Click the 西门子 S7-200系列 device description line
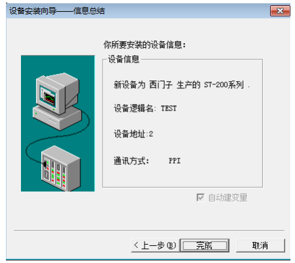 pyautogui.click(x=181, y=84)
